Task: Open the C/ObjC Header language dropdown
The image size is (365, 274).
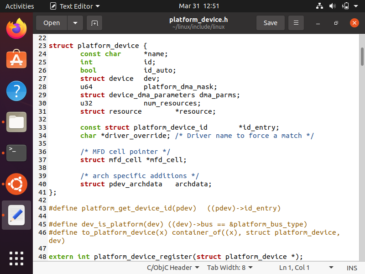Action: point(172,268)
